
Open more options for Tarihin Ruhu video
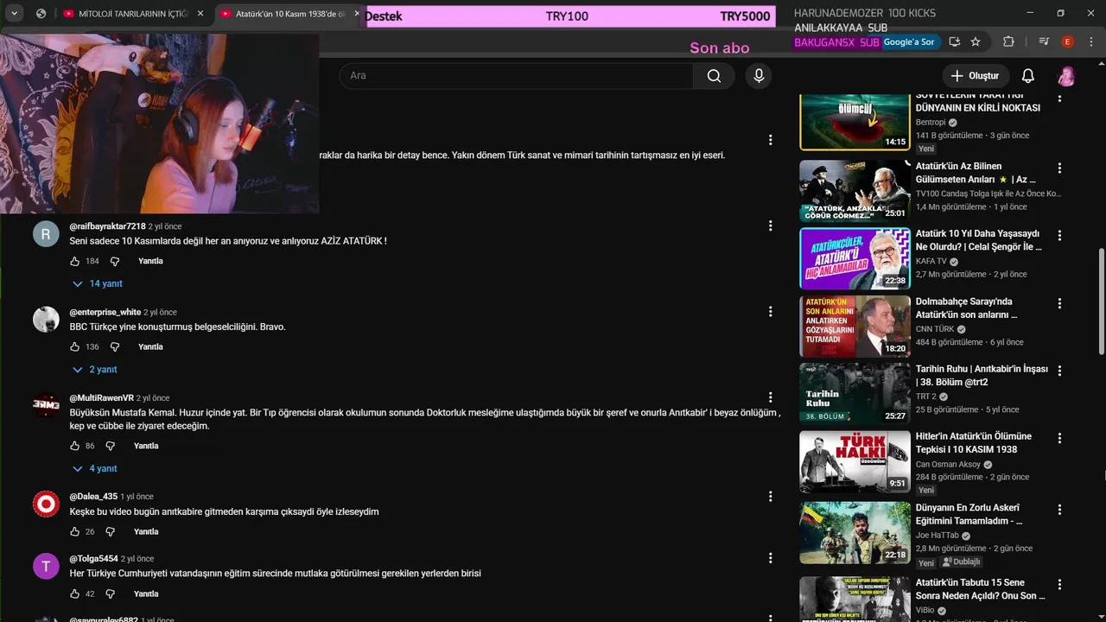(1059, 371)
